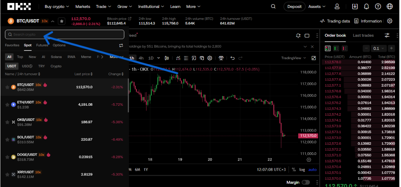Open order book filter settings icon
The image size is (401, 187).
tap(387, 35)
